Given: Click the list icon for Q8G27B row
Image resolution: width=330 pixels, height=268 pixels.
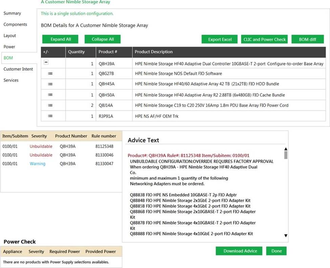Looking at the screenshot, I should pos(50,74).
